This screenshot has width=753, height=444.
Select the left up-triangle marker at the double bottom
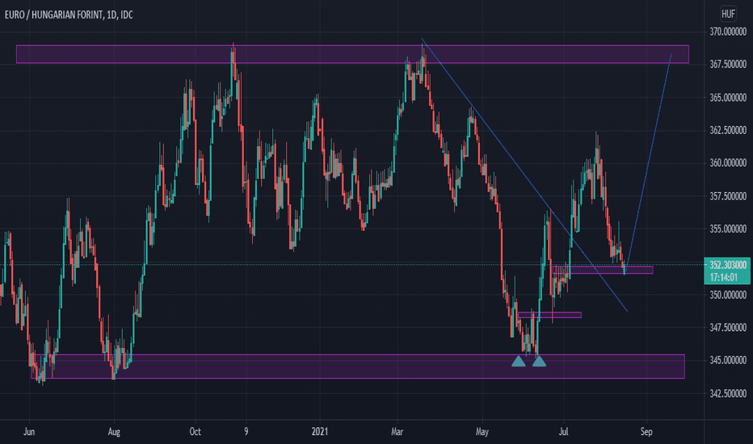tap(518, 361)
